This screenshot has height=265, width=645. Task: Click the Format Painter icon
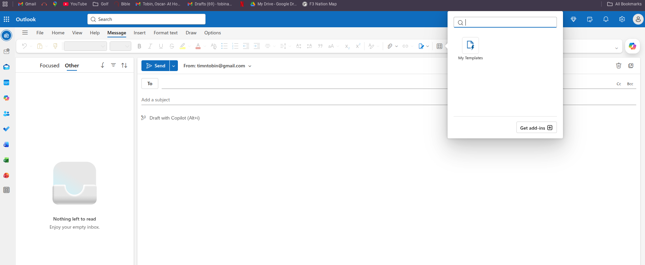[x=55, y=46]
